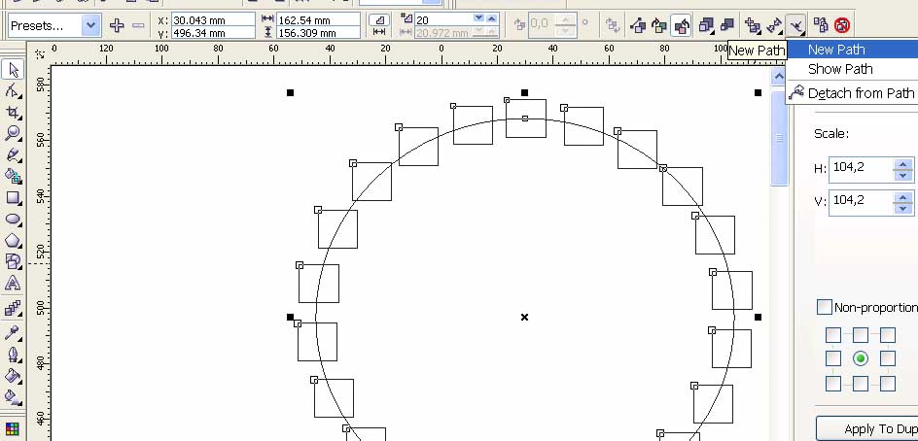The width and height of the screenshot is (918, 441).
Task: Select the Shape edit tool
Action: (x=13, y=91)
